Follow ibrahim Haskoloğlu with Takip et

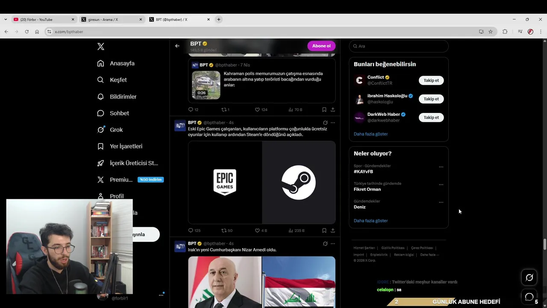pos(431,99)
